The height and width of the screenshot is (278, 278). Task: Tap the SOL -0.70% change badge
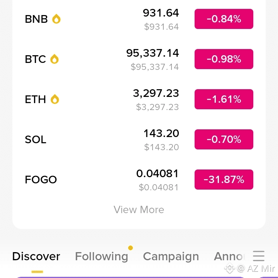[224, 139]
